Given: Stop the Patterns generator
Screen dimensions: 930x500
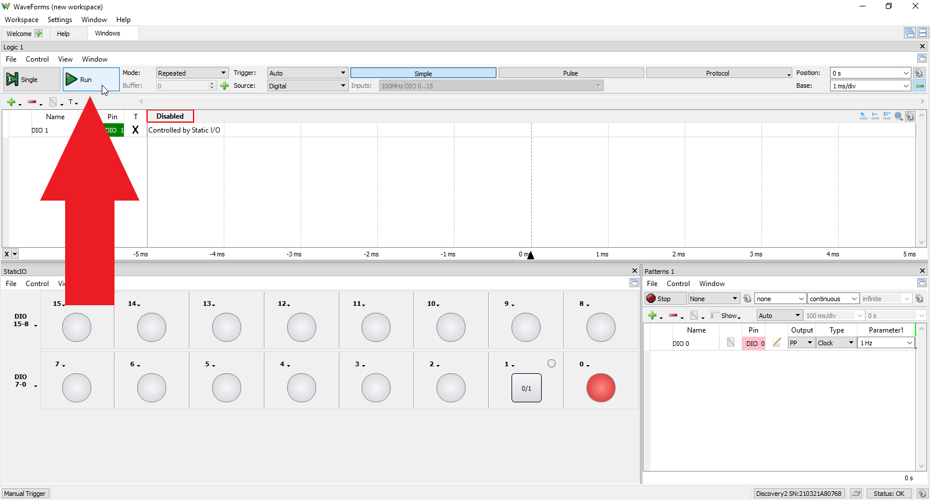Looking at the screenshot, I should (x=666, y=299).
